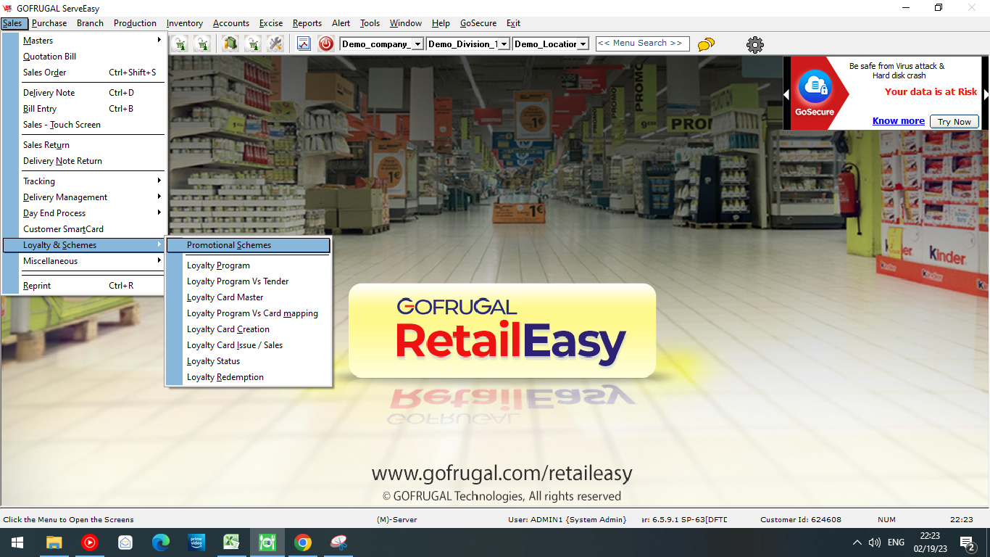Viewport: 990px width, 557px height.
Task: Collapse the Loyalty & Schemes submenu
Action: click(x=84, y=245)
